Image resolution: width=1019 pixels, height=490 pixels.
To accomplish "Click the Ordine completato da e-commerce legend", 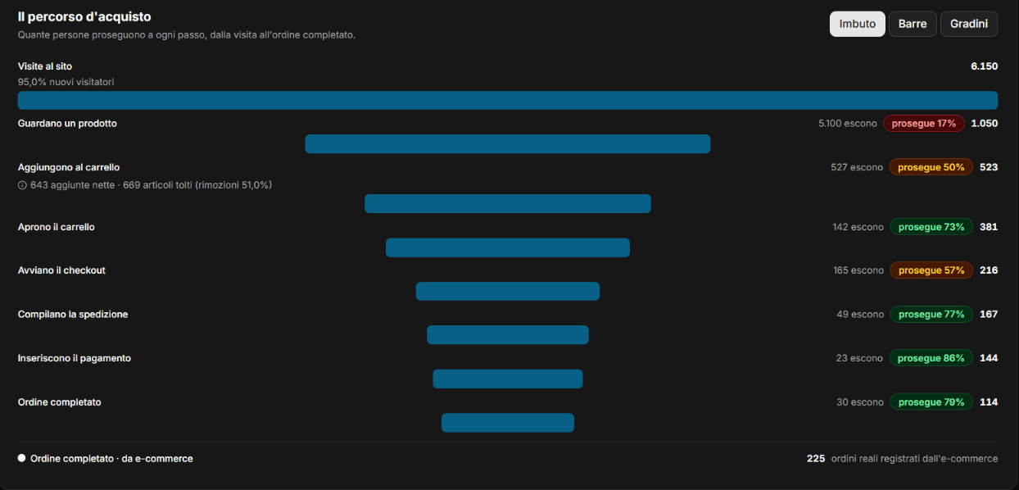I will (x=111, y=459).
